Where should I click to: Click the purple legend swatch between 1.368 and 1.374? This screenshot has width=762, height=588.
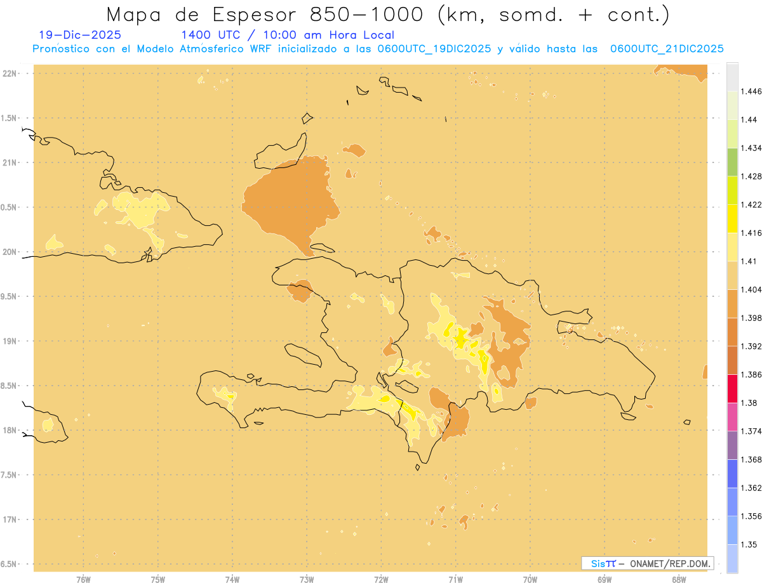732,445
